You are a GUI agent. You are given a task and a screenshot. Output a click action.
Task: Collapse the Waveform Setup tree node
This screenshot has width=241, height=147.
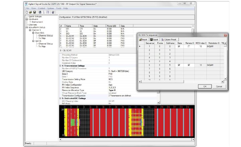coord(27,27)
